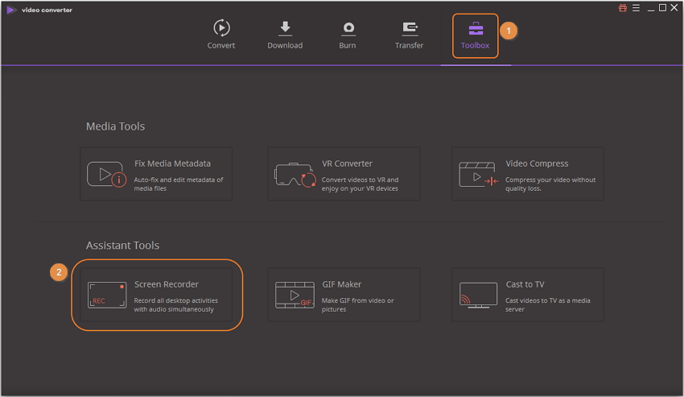Screen dimensions: 684x397
Task: Open the gift box icon in title bar
Action: (x=623, y=8)
